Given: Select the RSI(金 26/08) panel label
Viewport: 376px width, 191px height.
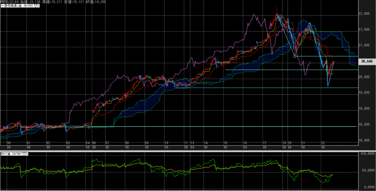Looking at the screenshot, I should tap(11, 154).
